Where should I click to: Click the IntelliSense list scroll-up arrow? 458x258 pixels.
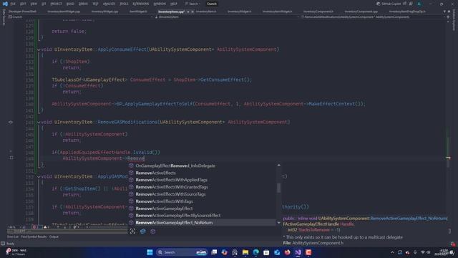(x=278, y=166)
